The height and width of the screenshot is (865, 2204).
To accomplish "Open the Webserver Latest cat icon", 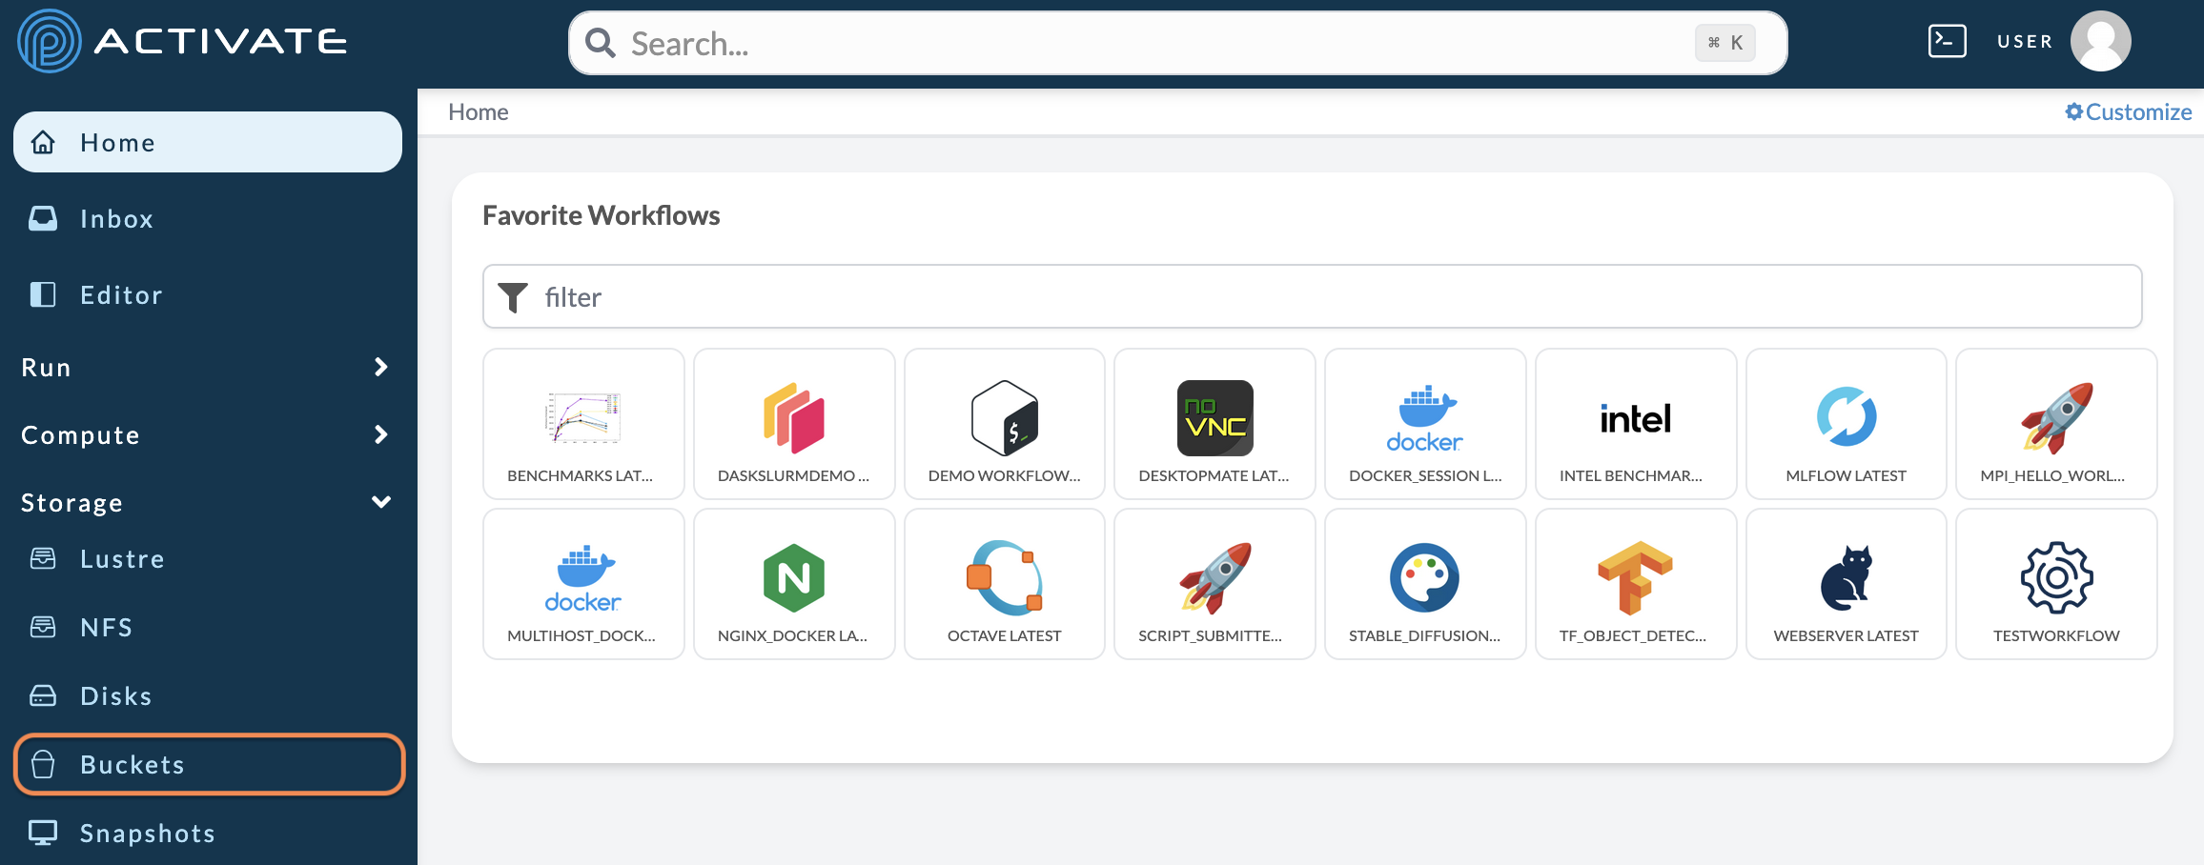I will tap(1847, 578).
